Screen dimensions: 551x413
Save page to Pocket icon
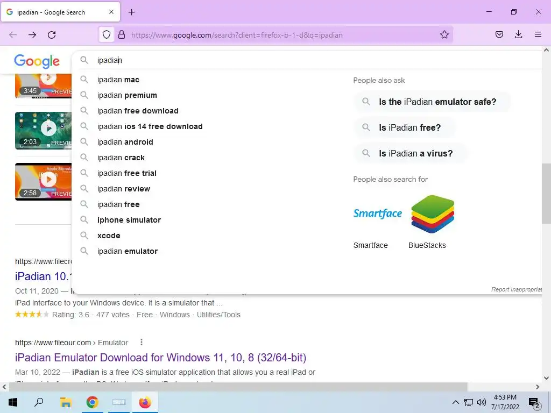tap(499, 35)
